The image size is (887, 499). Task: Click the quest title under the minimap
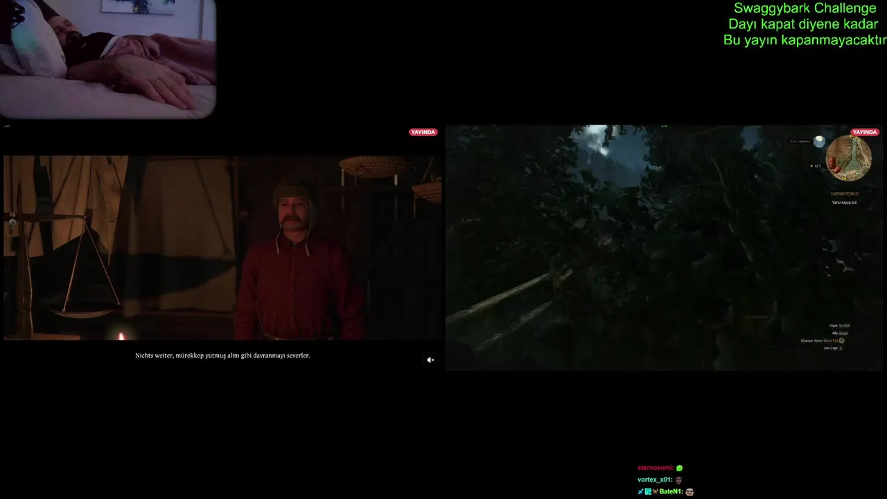point(845,193)
